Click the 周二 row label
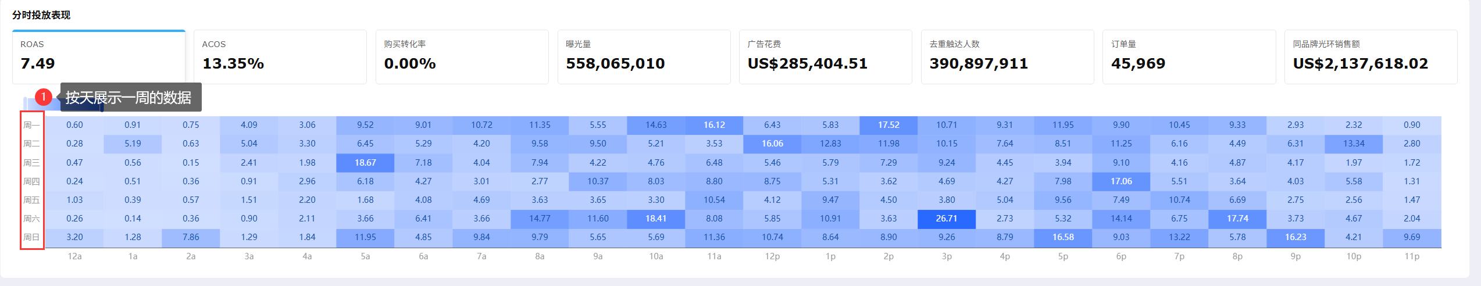 click(31, 144)
